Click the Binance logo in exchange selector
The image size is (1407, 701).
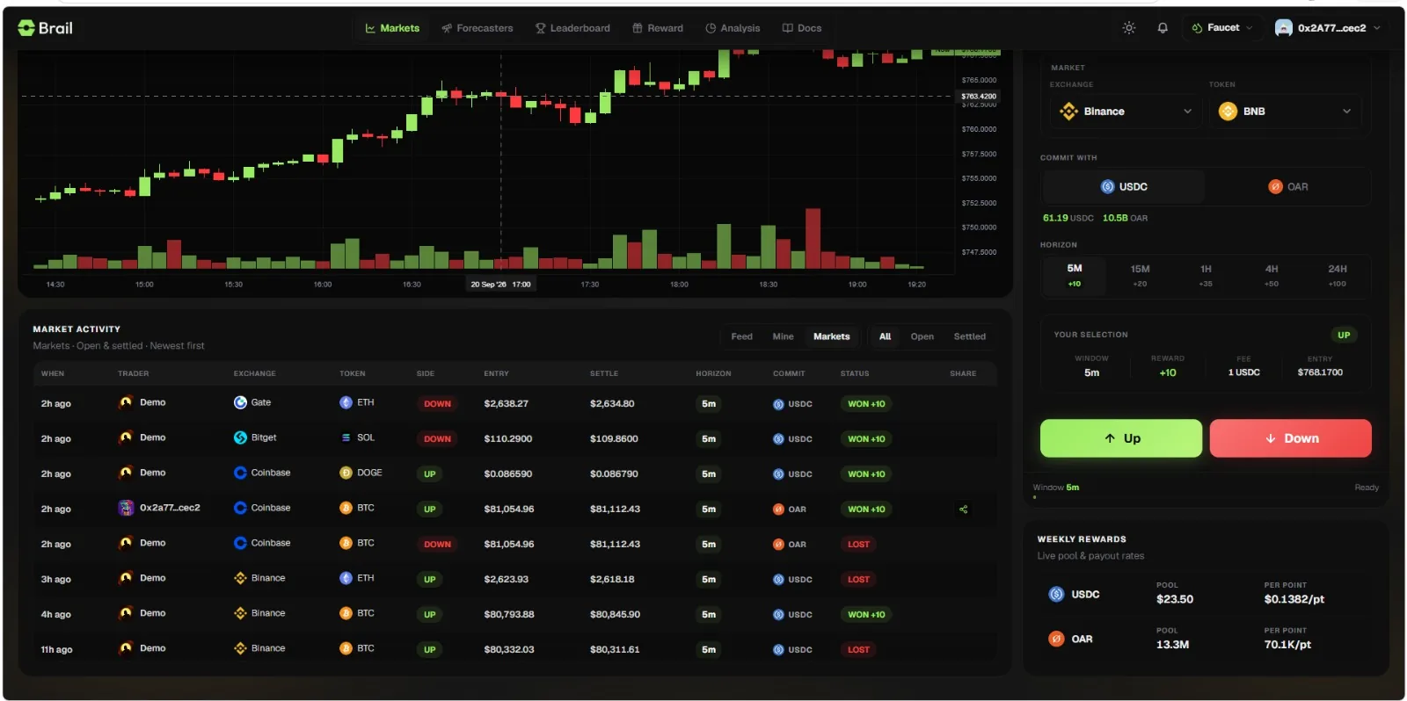click(1068, 112)
